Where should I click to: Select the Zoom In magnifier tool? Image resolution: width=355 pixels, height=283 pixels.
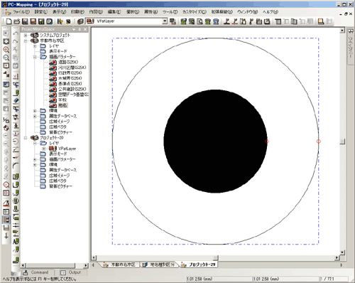click(x=6, y=50)
